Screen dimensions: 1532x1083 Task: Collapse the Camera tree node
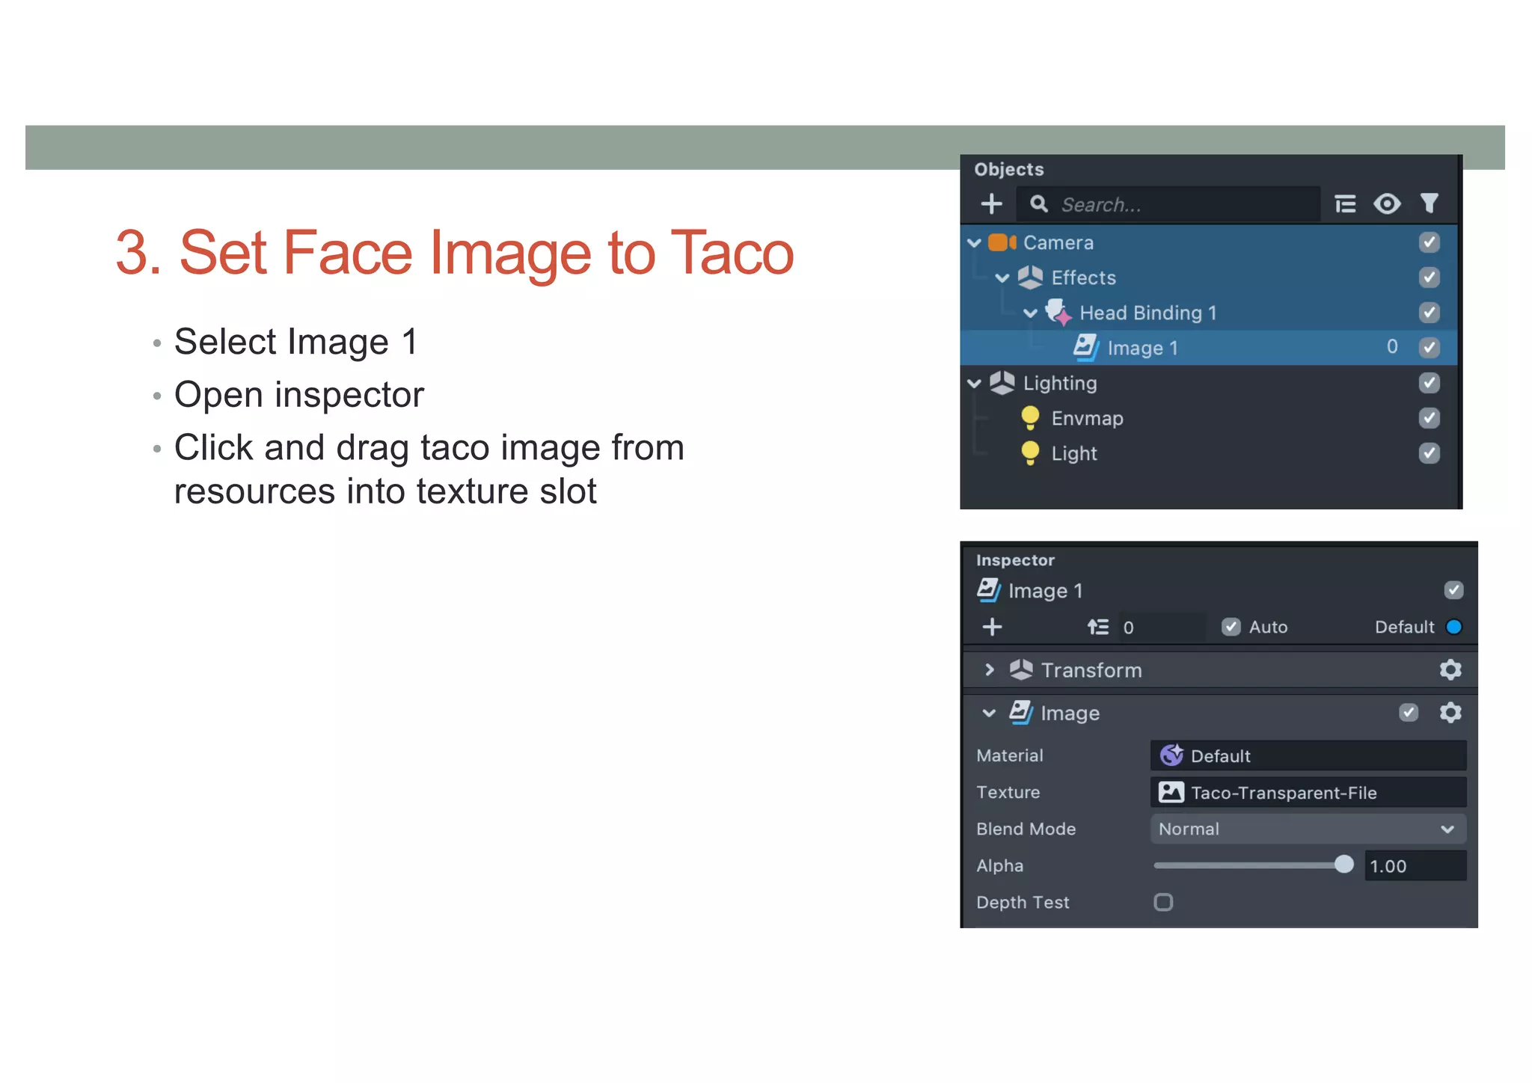974,242
